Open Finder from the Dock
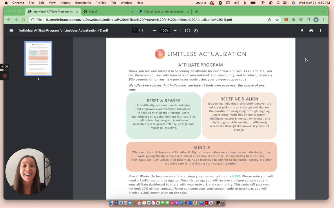 pos(112,203)
